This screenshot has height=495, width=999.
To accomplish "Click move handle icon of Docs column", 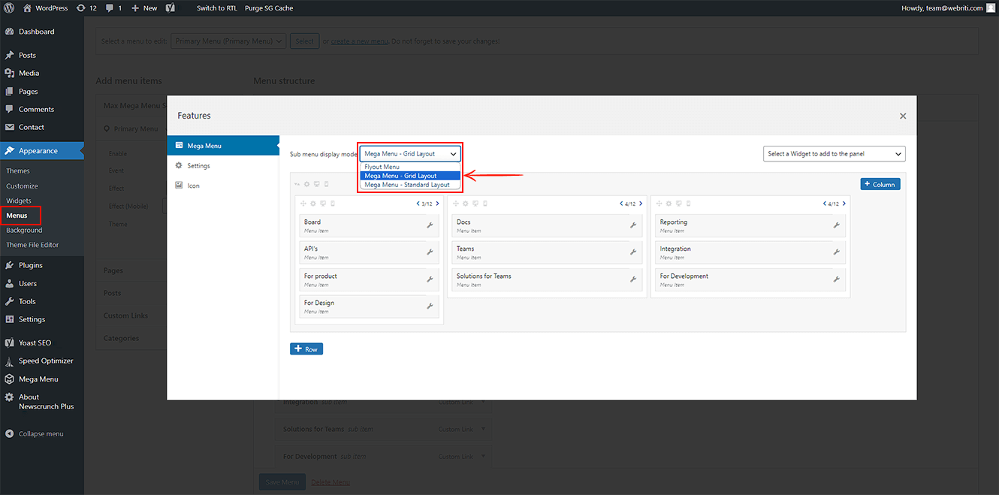I will point(456,204).
